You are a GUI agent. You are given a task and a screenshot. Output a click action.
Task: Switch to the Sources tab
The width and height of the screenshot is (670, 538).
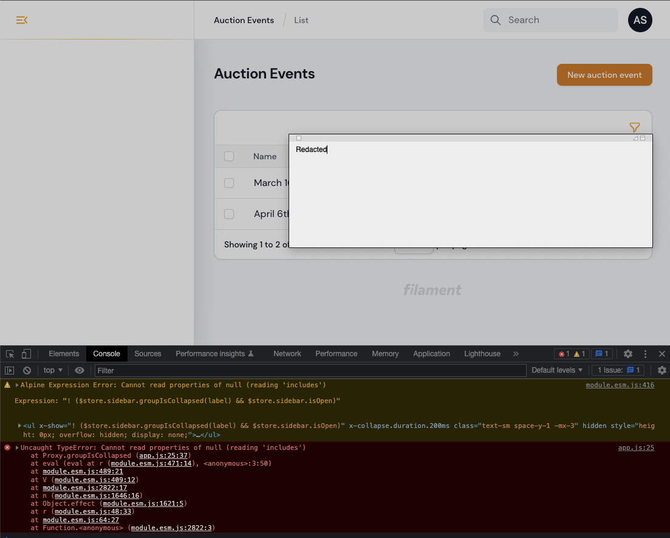pos(148,354)
